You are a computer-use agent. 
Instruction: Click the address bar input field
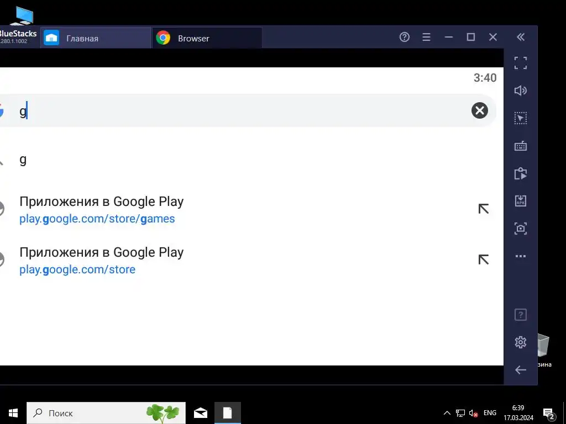coord(248,110)
